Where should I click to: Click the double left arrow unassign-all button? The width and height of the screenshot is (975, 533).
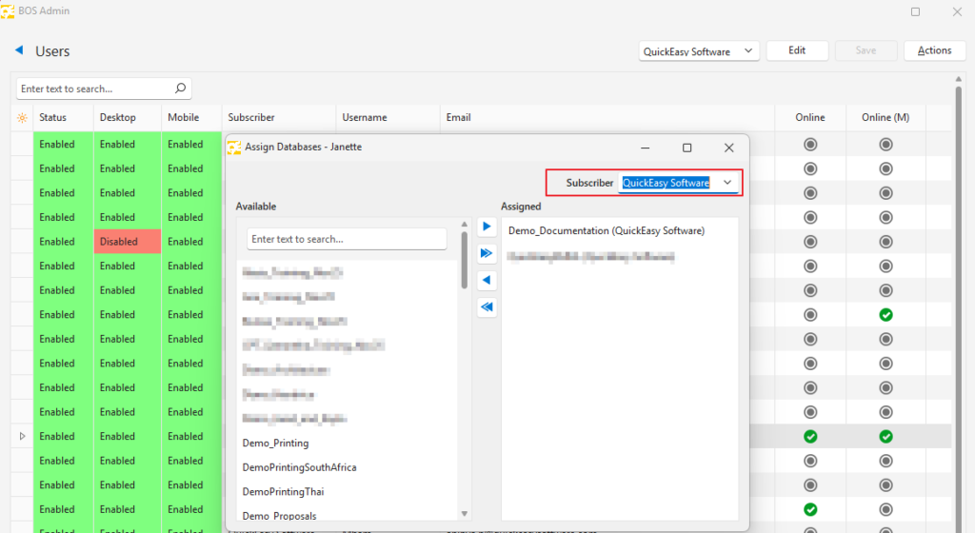487,307
